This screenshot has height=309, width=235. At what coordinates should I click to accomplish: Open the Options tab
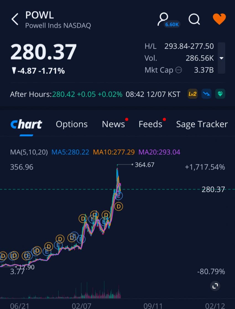pyautogui.click(x=72, y=124)
